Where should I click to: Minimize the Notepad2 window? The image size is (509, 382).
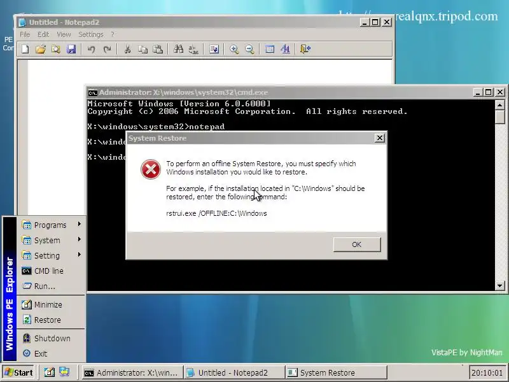click(364, 22)
